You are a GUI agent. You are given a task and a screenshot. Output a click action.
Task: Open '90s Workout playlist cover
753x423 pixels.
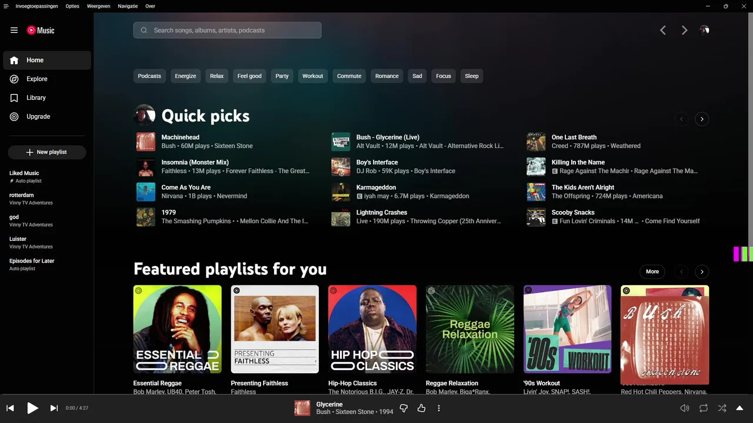tap(567, 329)
